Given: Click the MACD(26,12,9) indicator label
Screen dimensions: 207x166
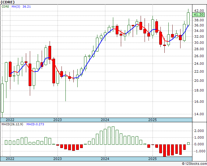Looking at the screenshot, I should pyautogui.click(x=12, y=124).
